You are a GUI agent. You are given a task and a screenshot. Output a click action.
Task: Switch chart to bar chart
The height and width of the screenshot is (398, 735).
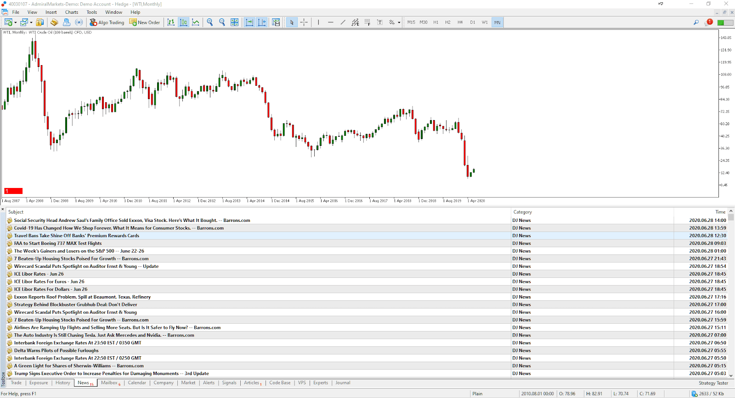[x=171, y=22]
